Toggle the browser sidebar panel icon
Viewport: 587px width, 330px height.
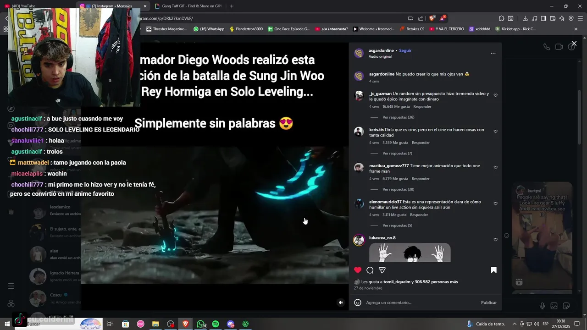[x=543, y=18]
